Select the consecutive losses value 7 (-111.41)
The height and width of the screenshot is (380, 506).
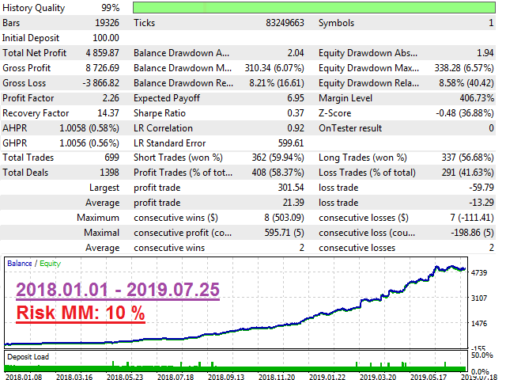point(472,218)
